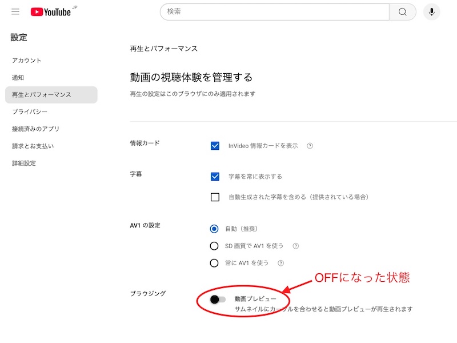This screenshot has width=457, height=343.
Task: Select the 自動（推奨）radio button
Action: [215, 229]
